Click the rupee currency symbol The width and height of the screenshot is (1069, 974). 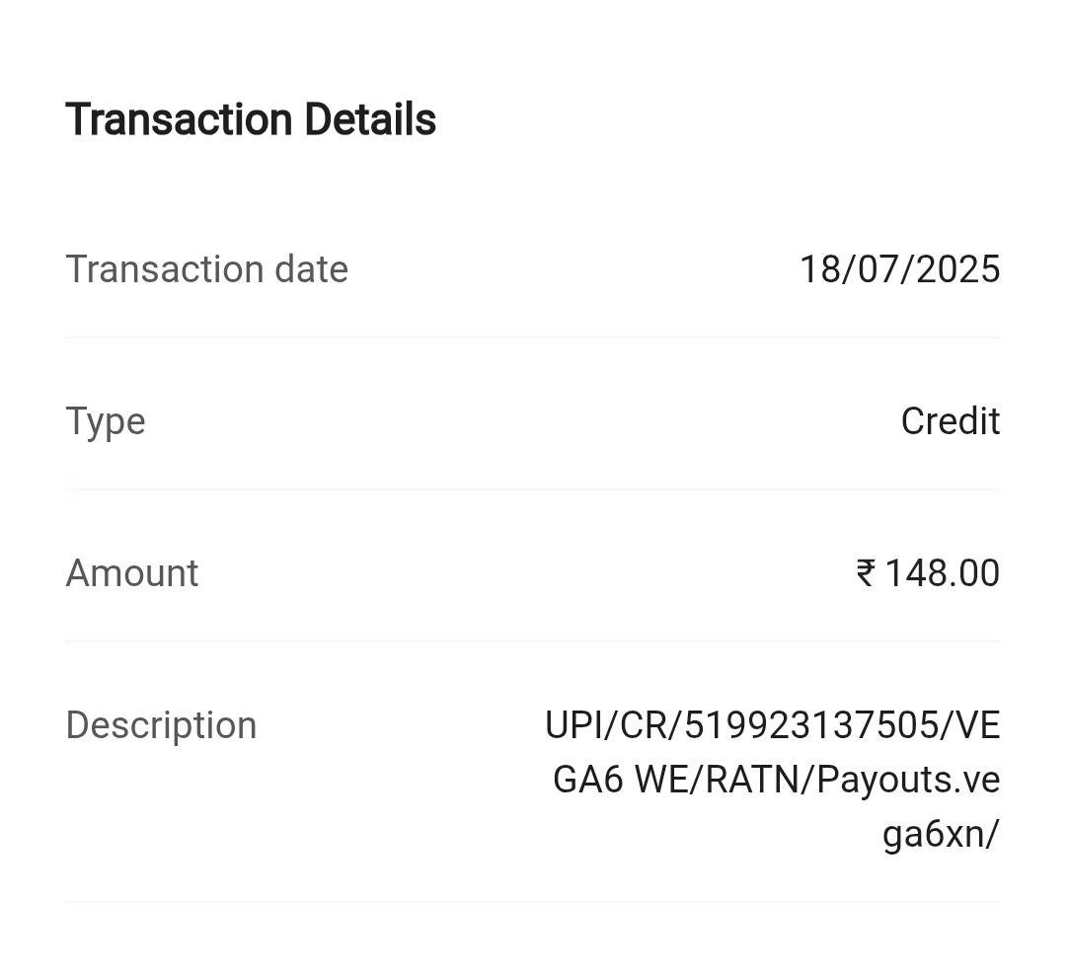click(866, 572)
